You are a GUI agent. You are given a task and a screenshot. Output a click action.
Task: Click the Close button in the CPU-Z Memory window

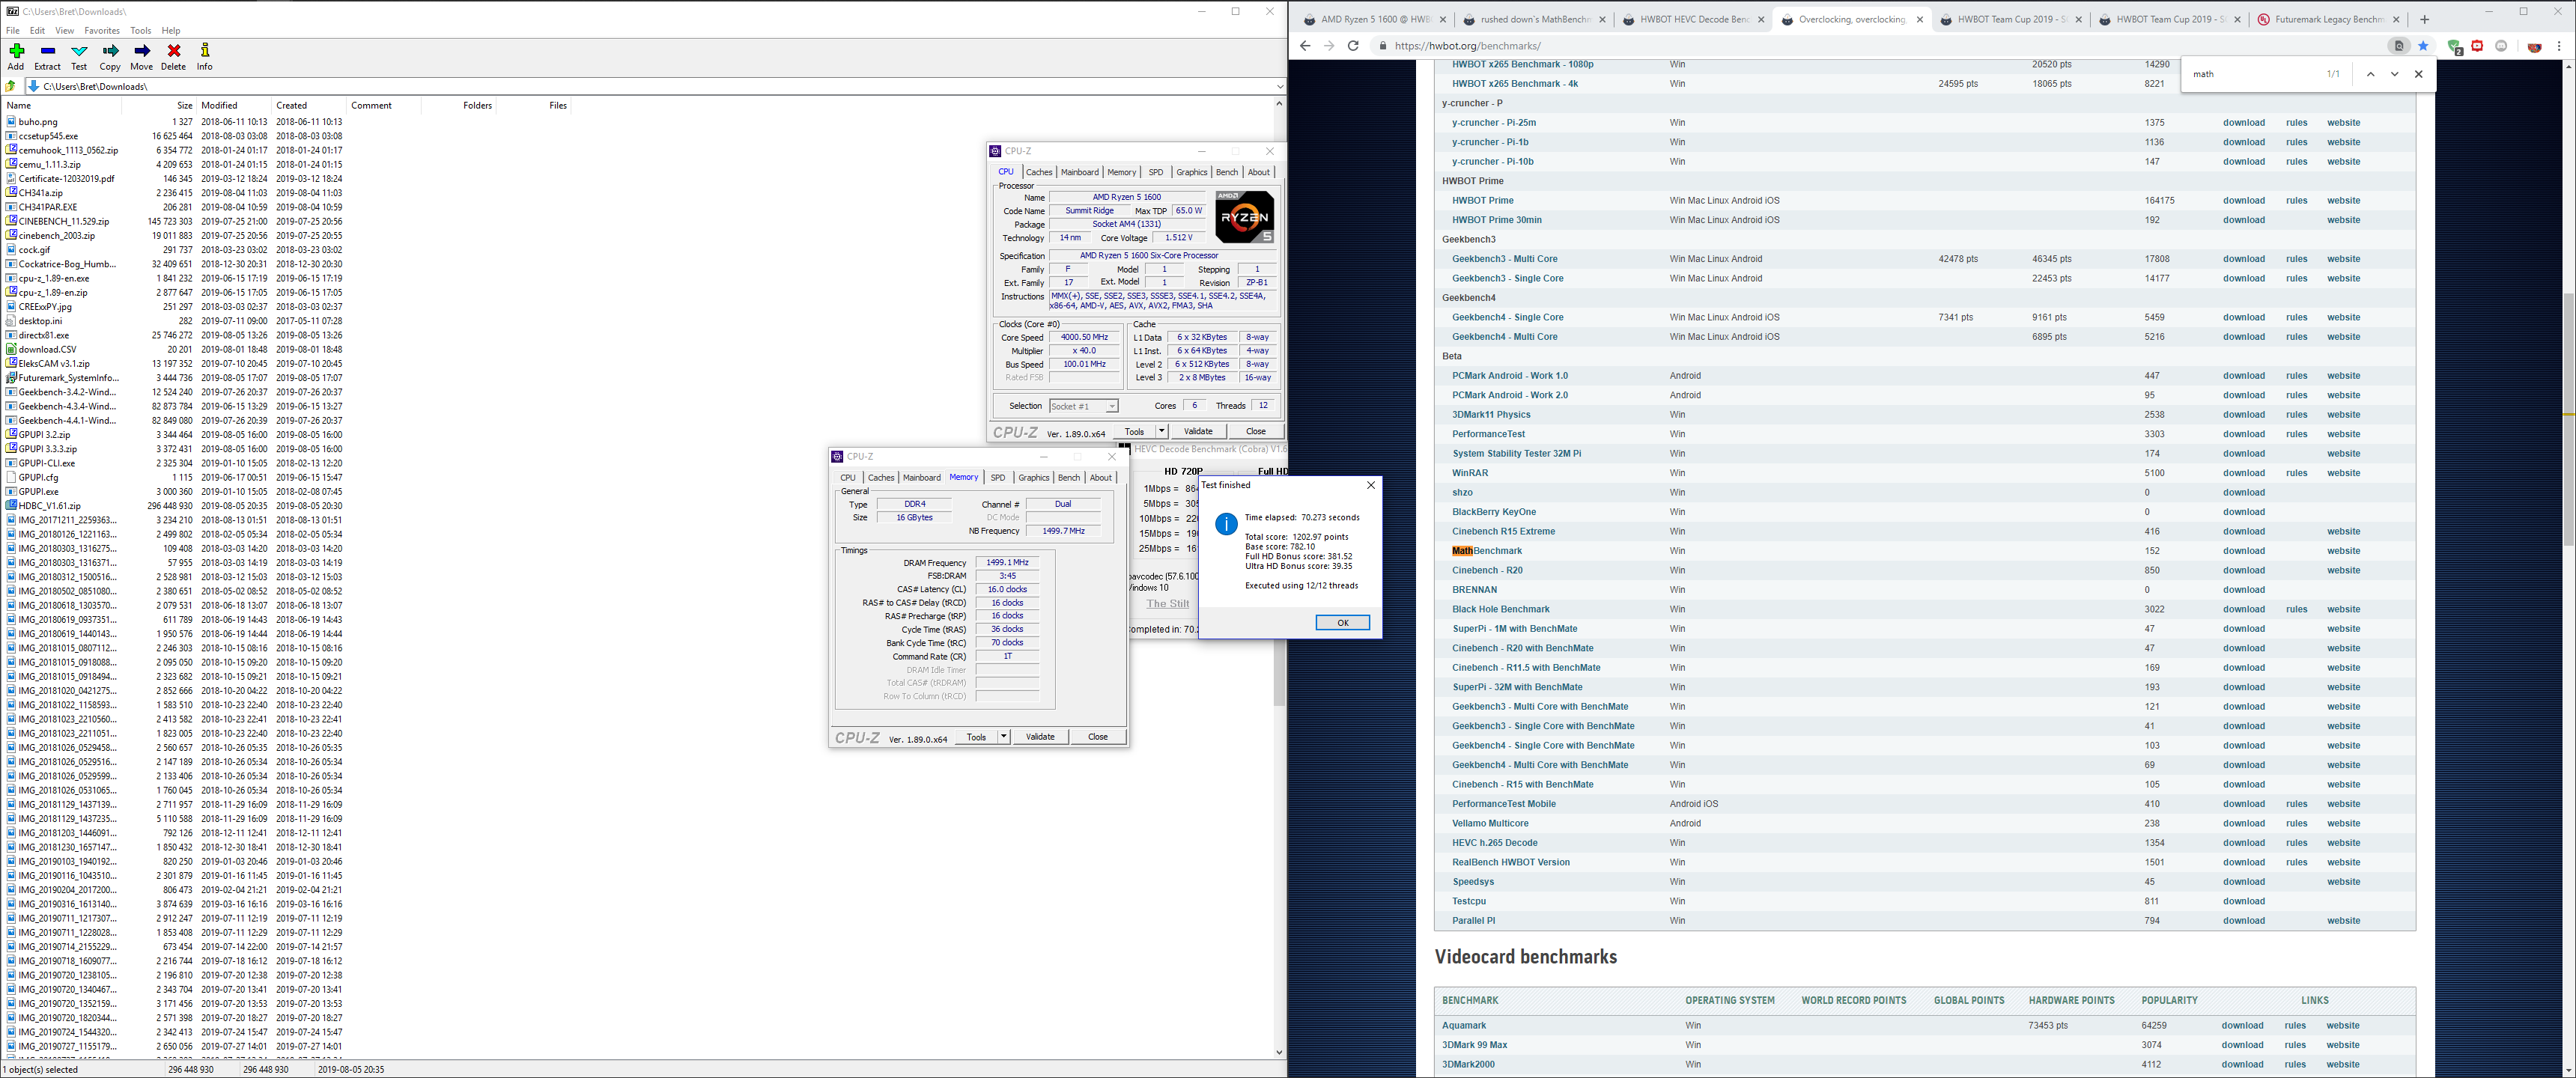click(x=1098, y=737)
